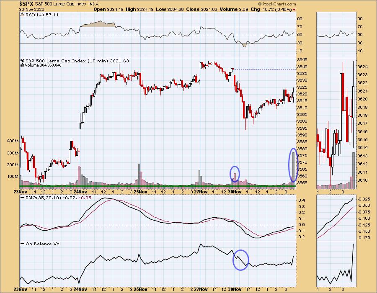This screenshot has height=293, width=377.
Task: Click the candlestick icon before the price legend
Action: point(23,61)
